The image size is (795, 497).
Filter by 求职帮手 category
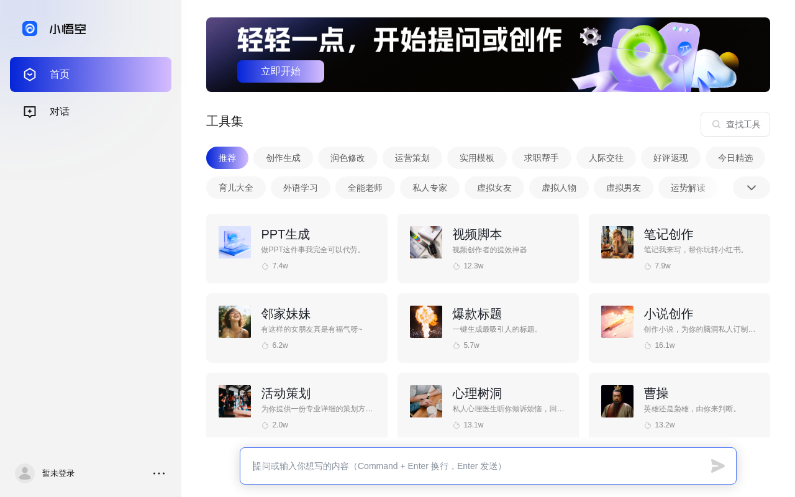click(x=542, y=158)
